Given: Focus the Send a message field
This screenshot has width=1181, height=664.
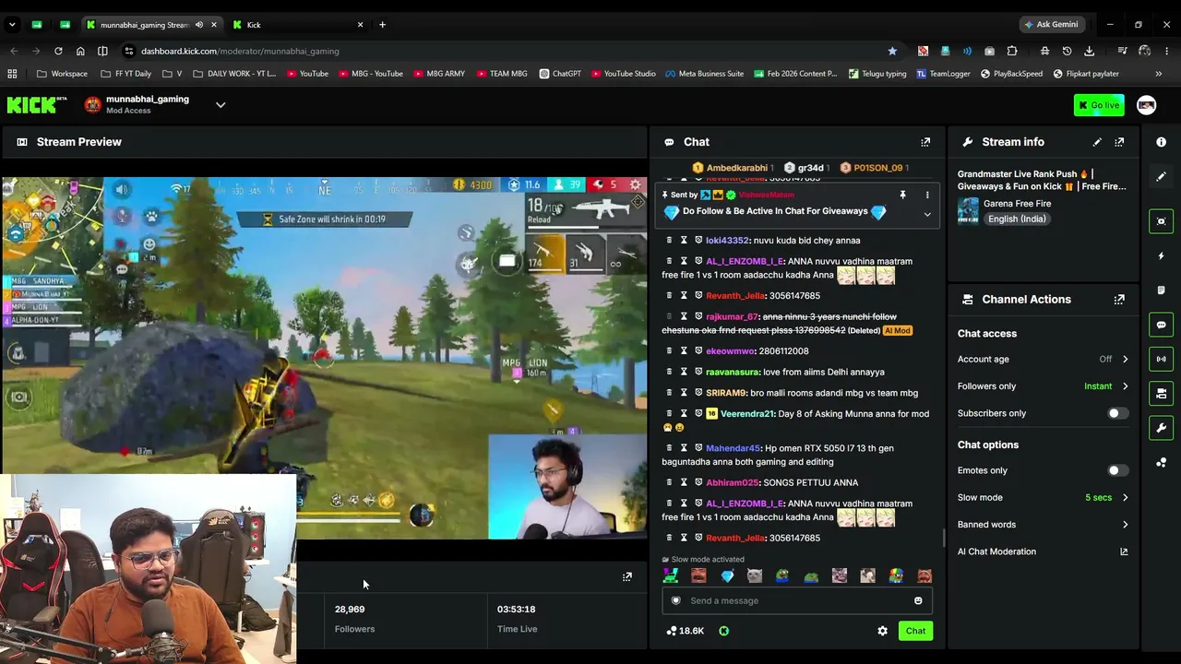Looking at the screenshot, I should tap(797, 601).
